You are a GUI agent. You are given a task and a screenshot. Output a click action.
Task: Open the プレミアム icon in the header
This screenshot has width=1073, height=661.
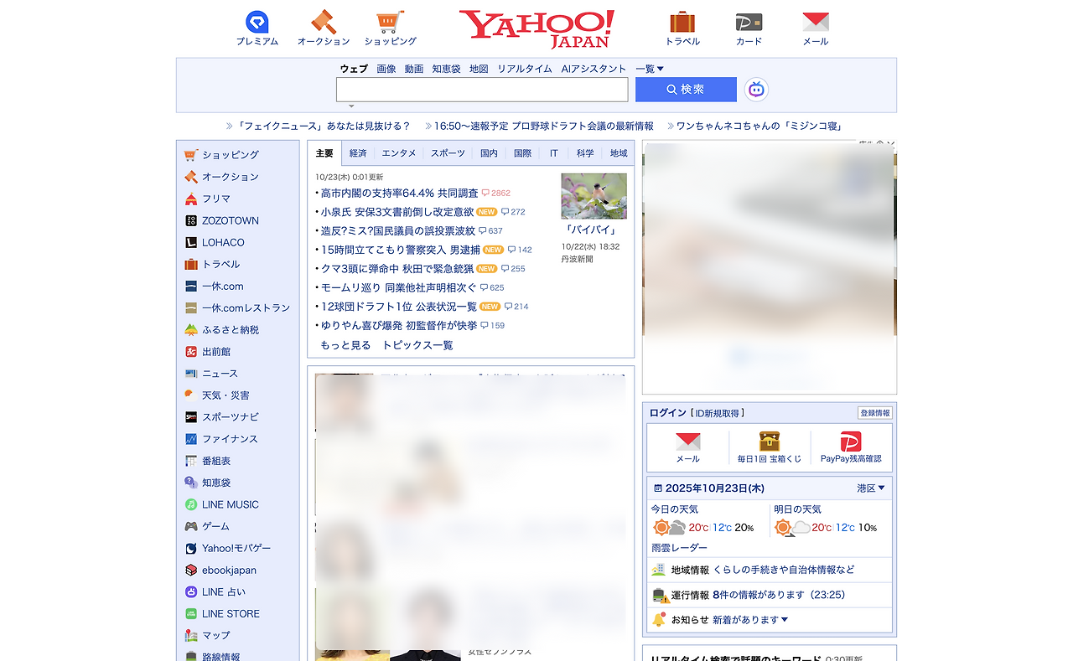coord(257,22)
